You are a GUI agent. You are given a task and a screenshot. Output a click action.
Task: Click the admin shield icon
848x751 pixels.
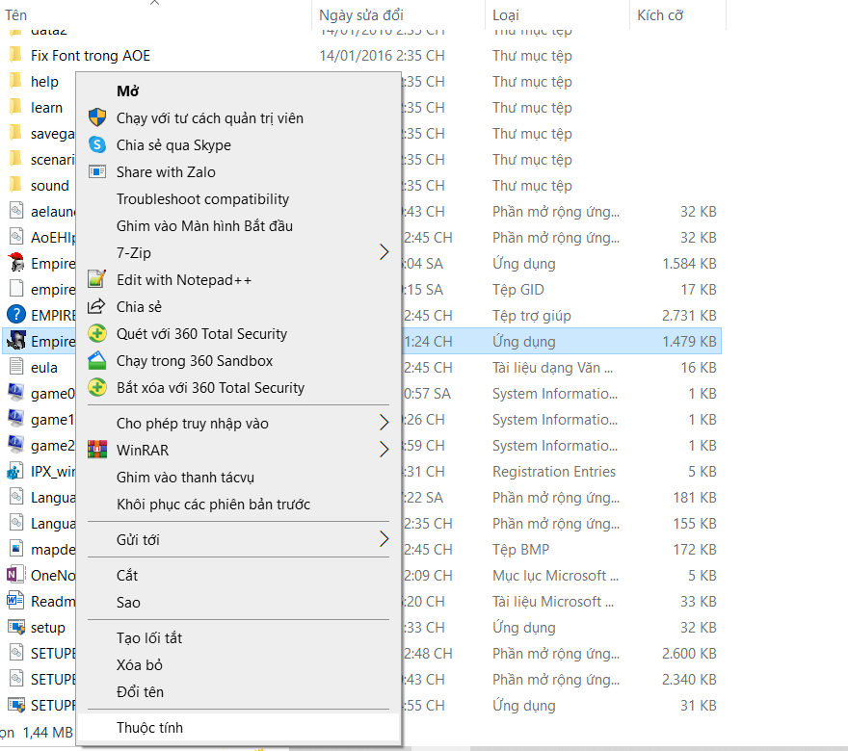[x=97, y=118]
